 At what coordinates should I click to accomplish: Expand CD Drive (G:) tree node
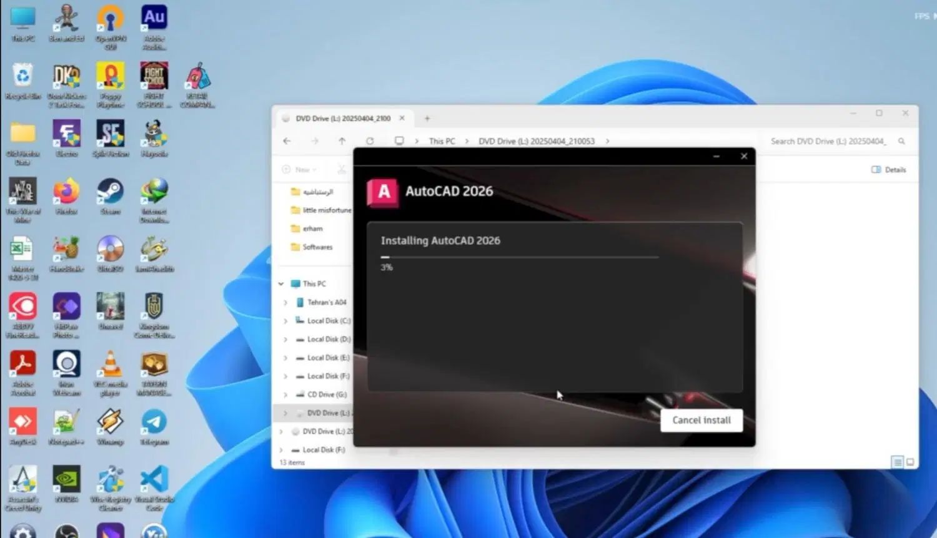pos(285,394)
